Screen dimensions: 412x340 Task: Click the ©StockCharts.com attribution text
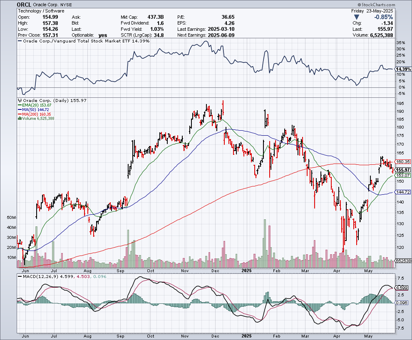click(376, 5)
